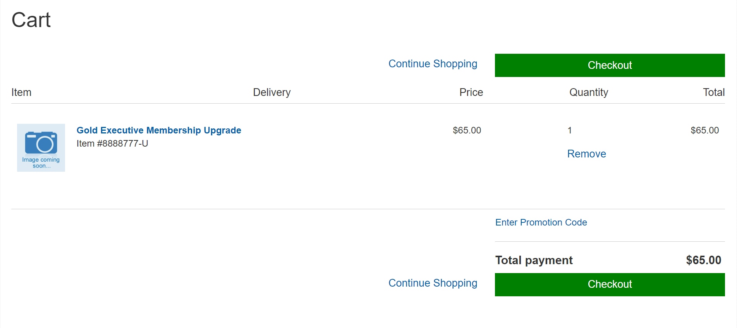This screenshot has width=737, height=328.
Task: Click the Price column header
Action: (471, 92)
